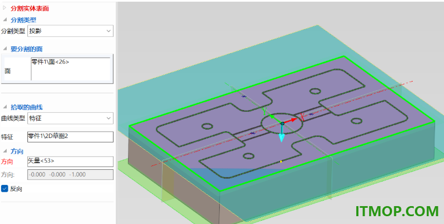Collapse the 拾取的曲线 section
The width and height of the screenshot is (444, 224).
tap(5, 107)
